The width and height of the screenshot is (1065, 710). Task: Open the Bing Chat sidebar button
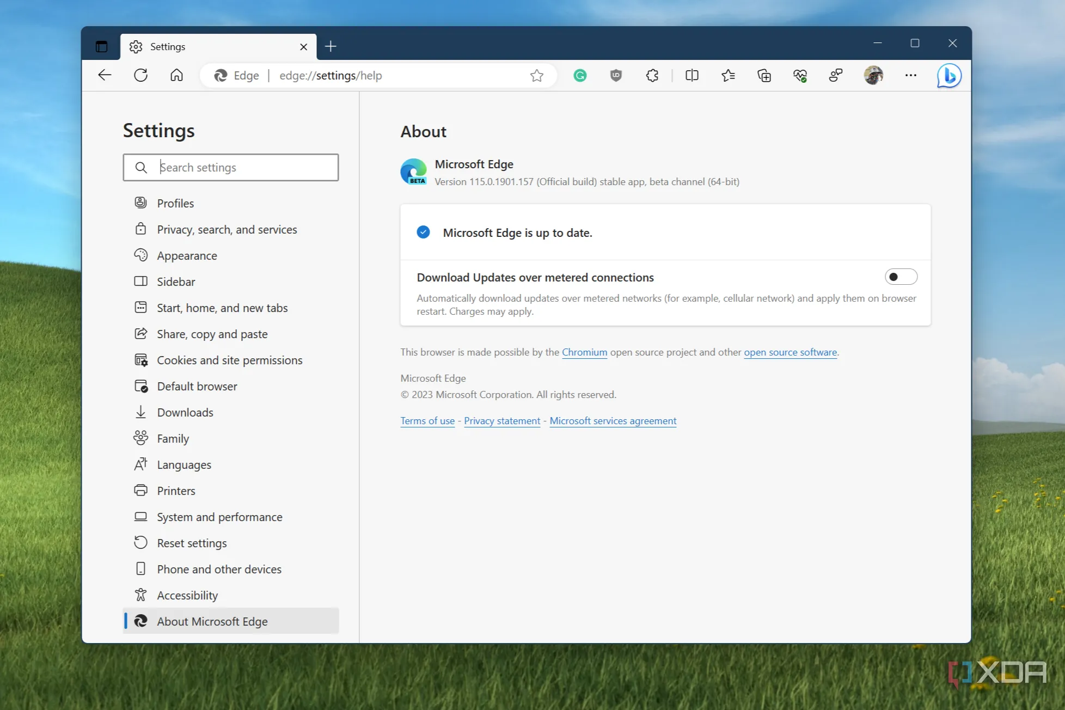(x=948, y=75)
